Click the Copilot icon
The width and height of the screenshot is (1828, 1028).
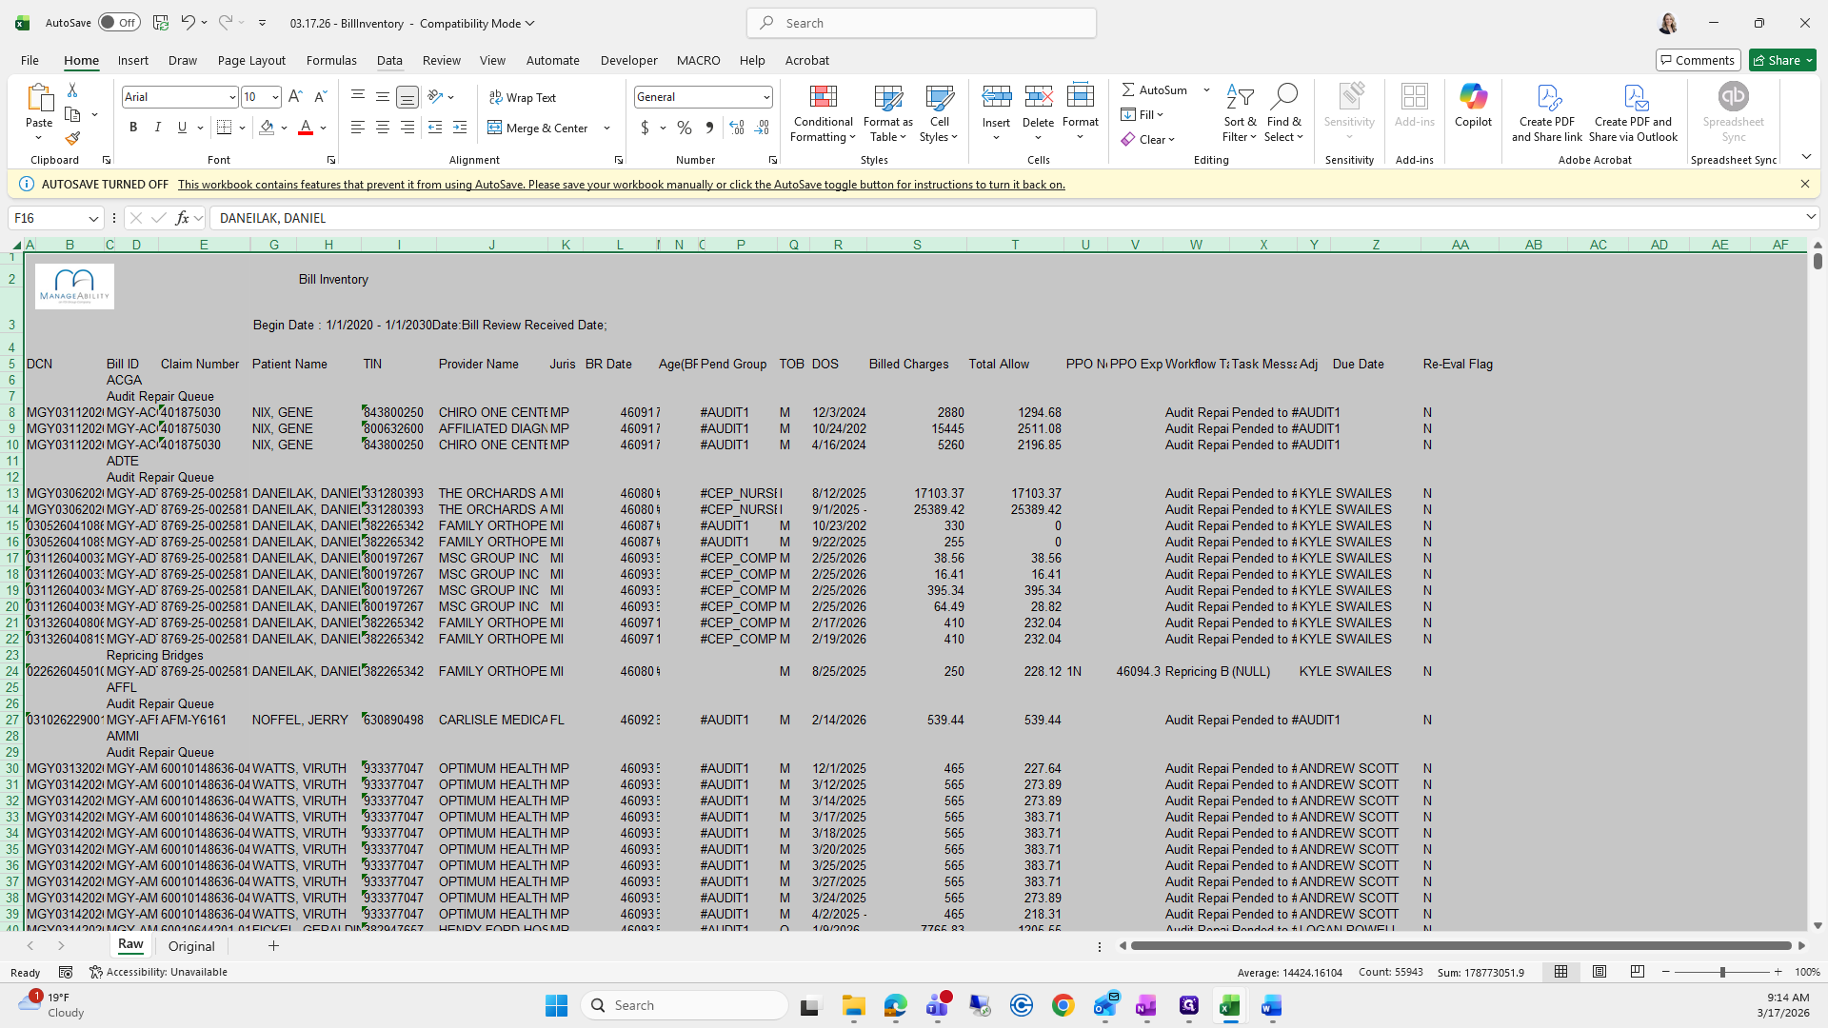(x=1472, y=105)
